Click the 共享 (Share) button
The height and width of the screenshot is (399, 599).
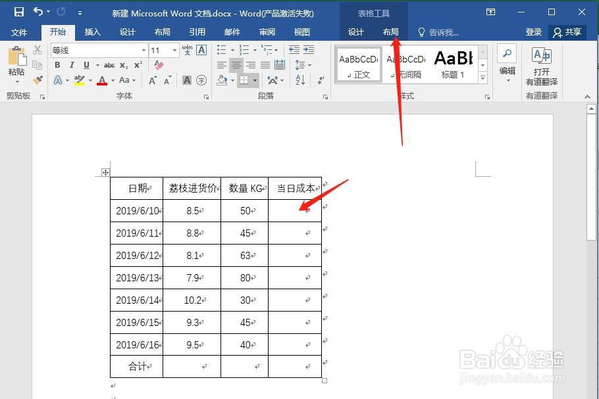pos(567,32)
